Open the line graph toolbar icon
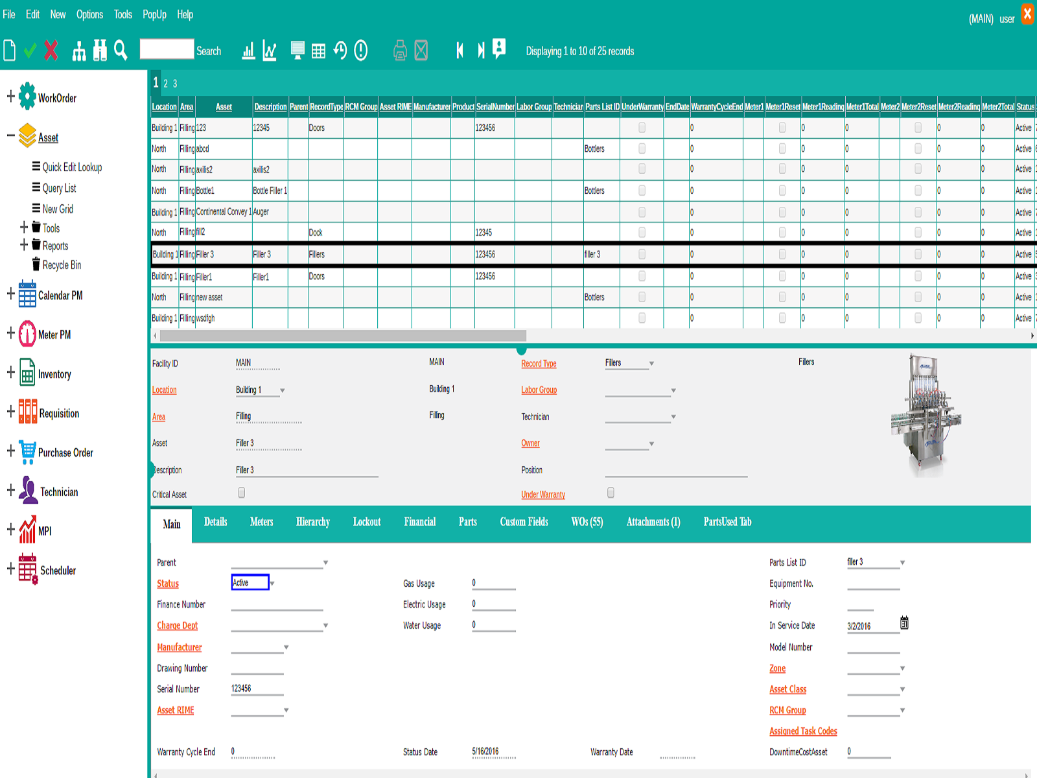Screen dimensions: 1037x778 coord(270,51)
